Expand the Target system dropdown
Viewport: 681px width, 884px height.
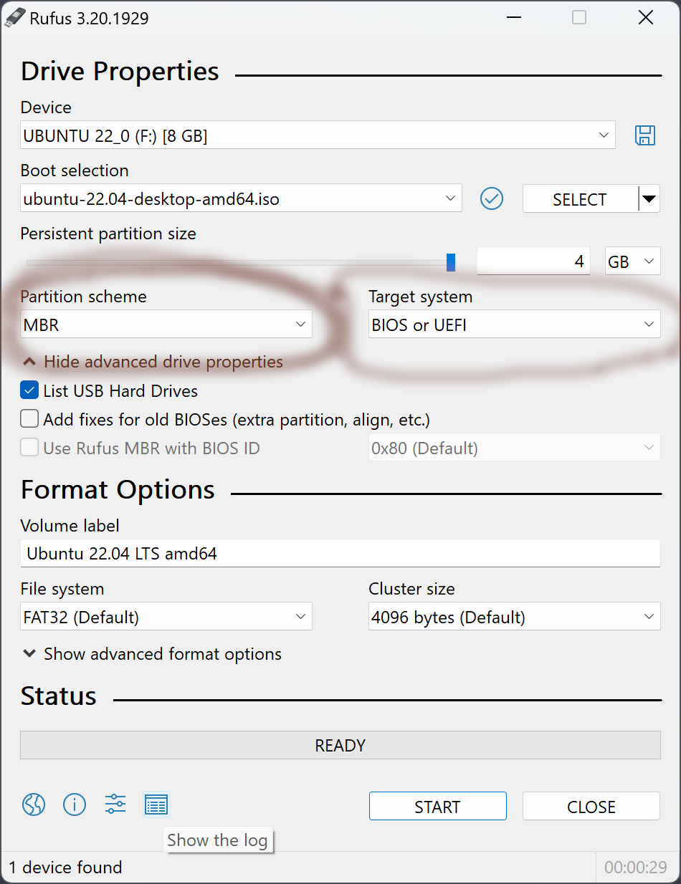pos(514,325)
